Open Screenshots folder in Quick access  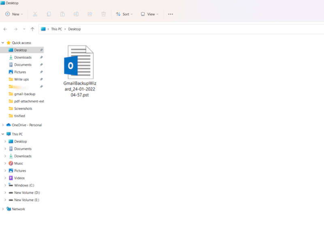23,108
